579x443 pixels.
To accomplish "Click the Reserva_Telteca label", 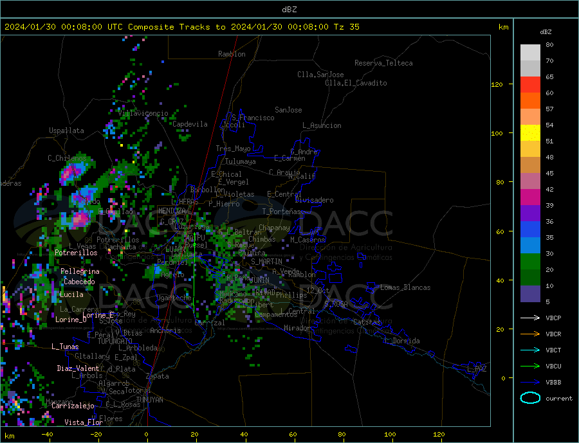I will pos(383,63).
